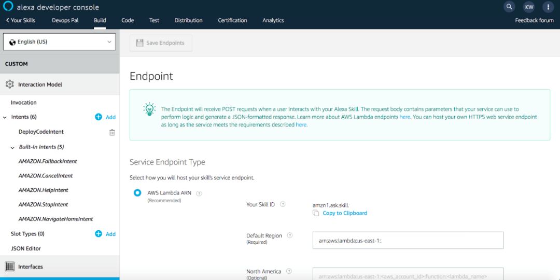Open the service requirements 'here' link
The image size is (560, 280).
(x=301, y=124)
